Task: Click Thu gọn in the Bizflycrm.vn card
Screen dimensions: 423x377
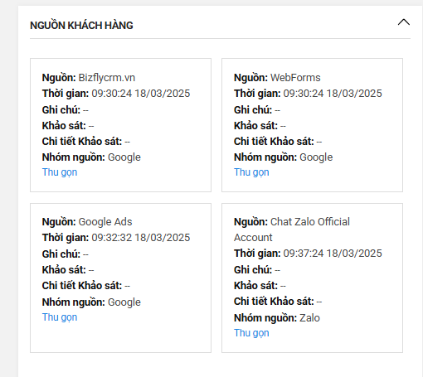Action: click(x=60, y=172)
